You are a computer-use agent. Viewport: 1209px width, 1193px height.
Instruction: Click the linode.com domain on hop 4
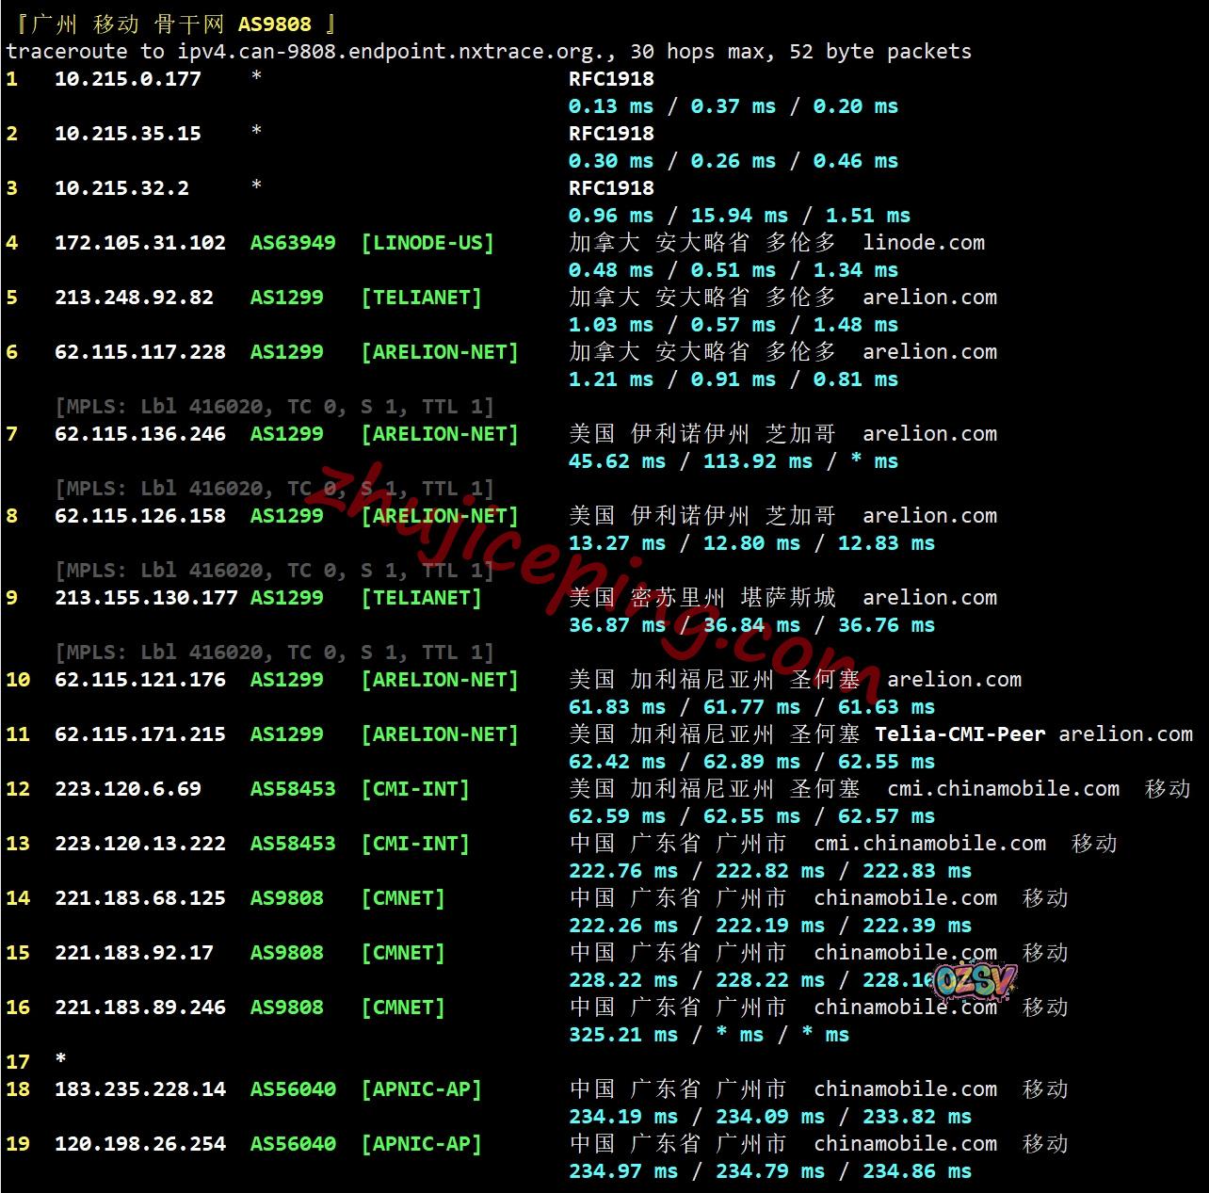tap(923, 243)
